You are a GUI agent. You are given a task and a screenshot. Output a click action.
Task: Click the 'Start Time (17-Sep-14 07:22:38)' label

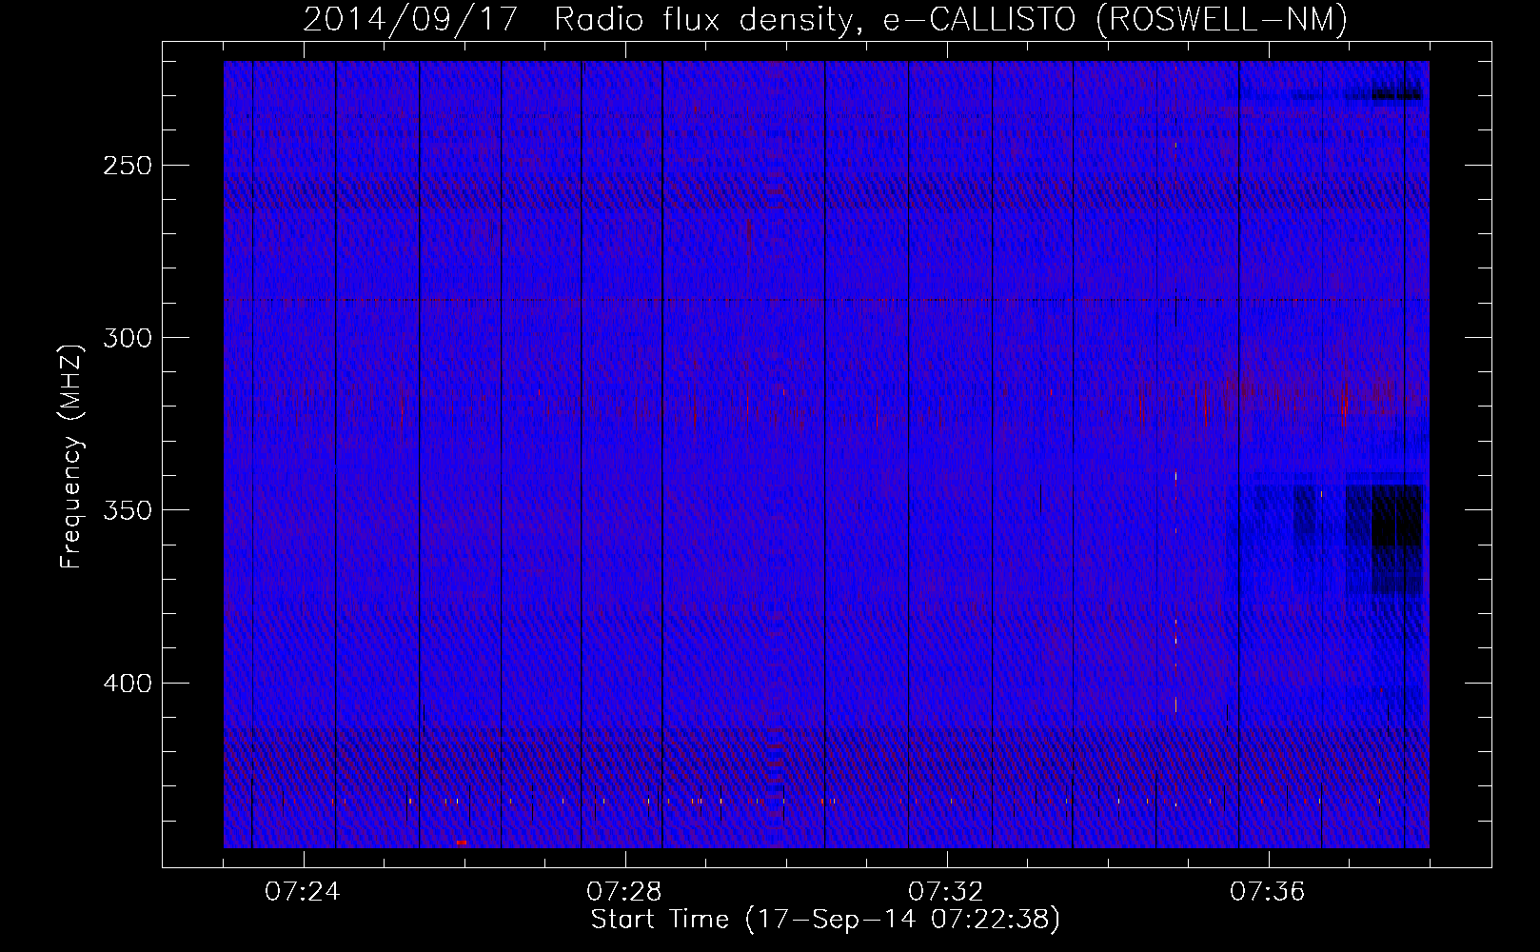(x=825, y=920)
